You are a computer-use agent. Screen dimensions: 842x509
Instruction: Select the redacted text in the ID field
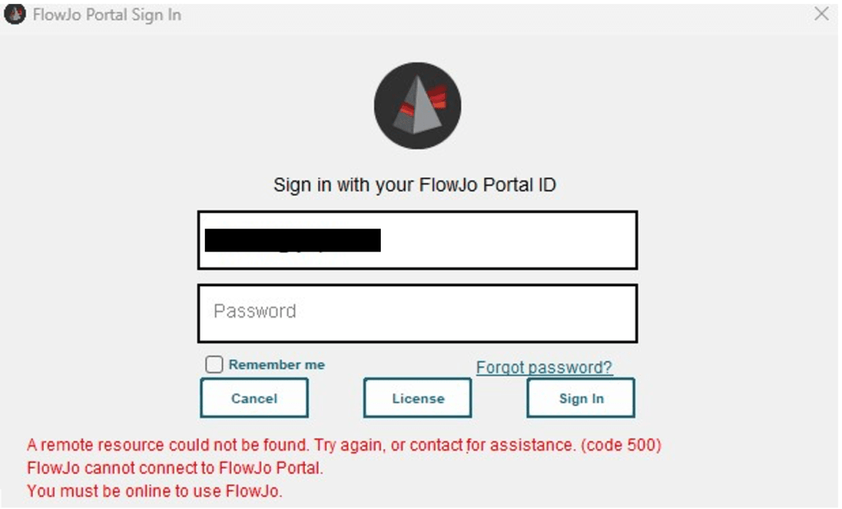point(292,240)
